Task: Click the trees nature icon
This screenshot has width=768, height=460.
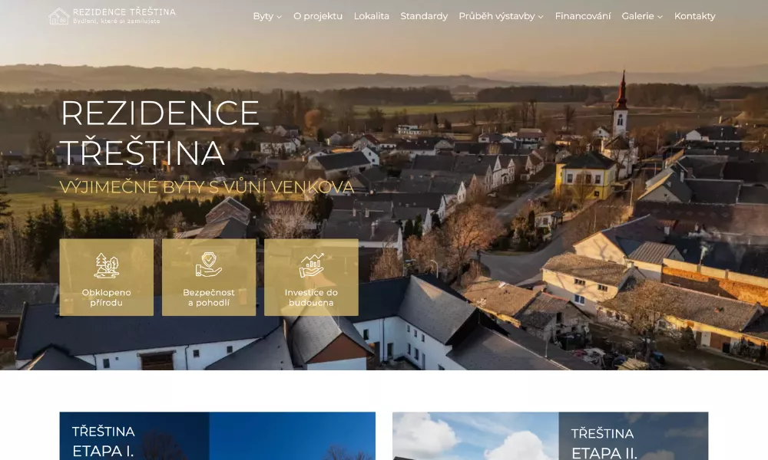Action: 106,265
